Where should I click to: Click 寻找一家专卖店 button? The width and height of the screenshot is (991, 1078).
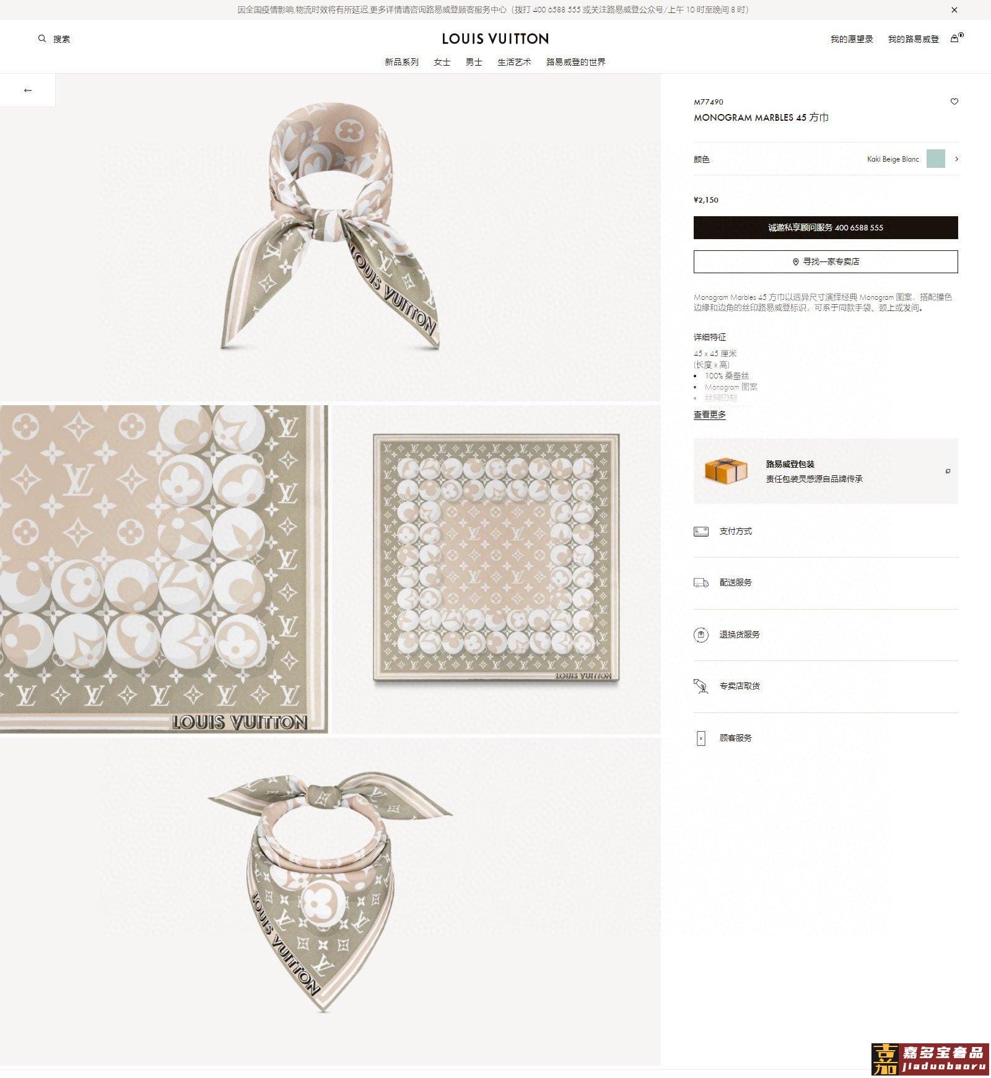826,261
